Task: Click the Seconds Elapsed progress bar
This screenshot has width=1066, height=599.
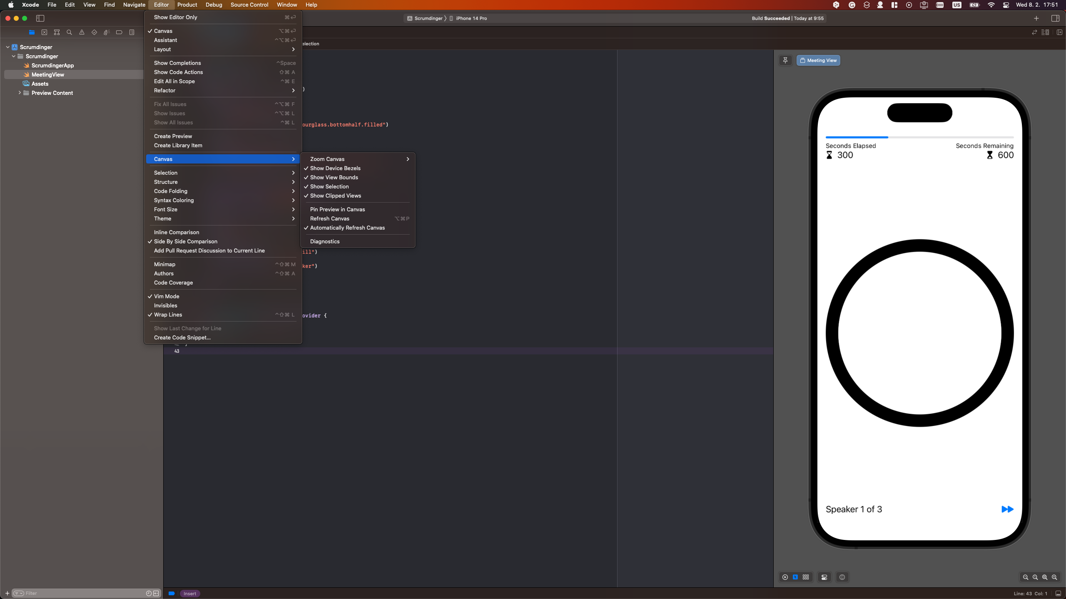Action: click(918, 138)
